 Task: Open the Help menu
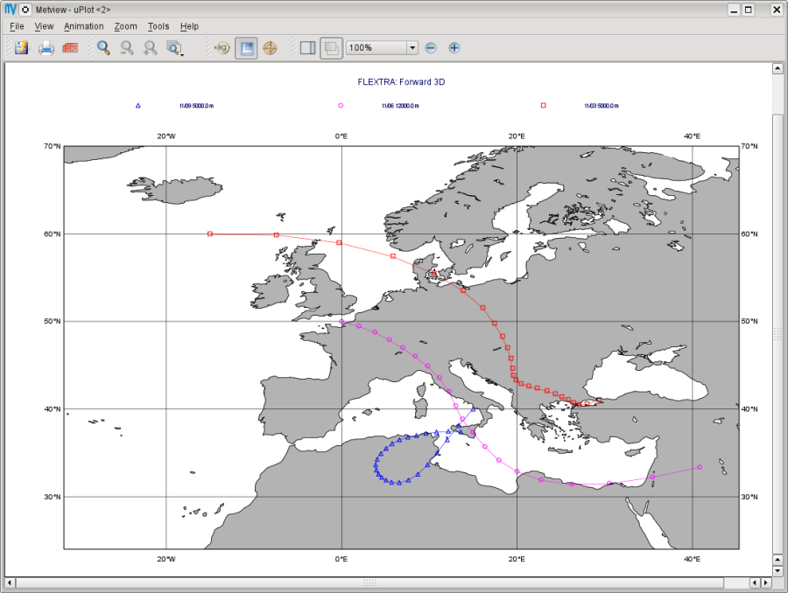click(189, 26)
